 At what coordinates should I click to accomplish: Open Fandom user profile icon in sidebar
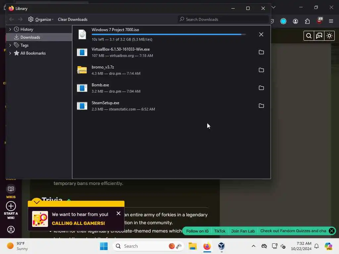tap(11, 230)
